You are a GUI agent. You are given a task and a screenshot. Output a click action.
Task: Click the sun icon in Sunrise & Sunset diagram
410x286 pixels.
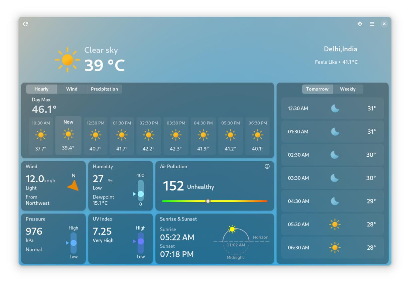[x=232, y=229]
